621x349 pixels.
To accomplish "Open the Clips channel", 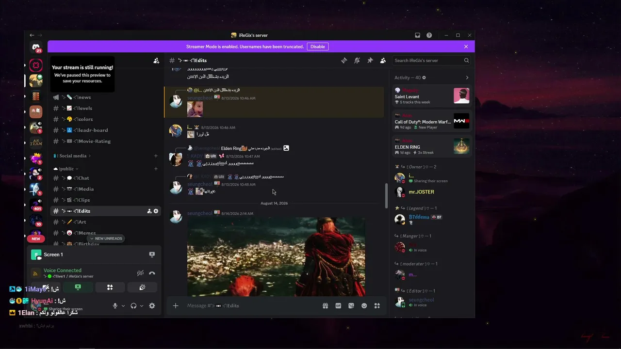I will pyautogui.click(x=107, y=200).
